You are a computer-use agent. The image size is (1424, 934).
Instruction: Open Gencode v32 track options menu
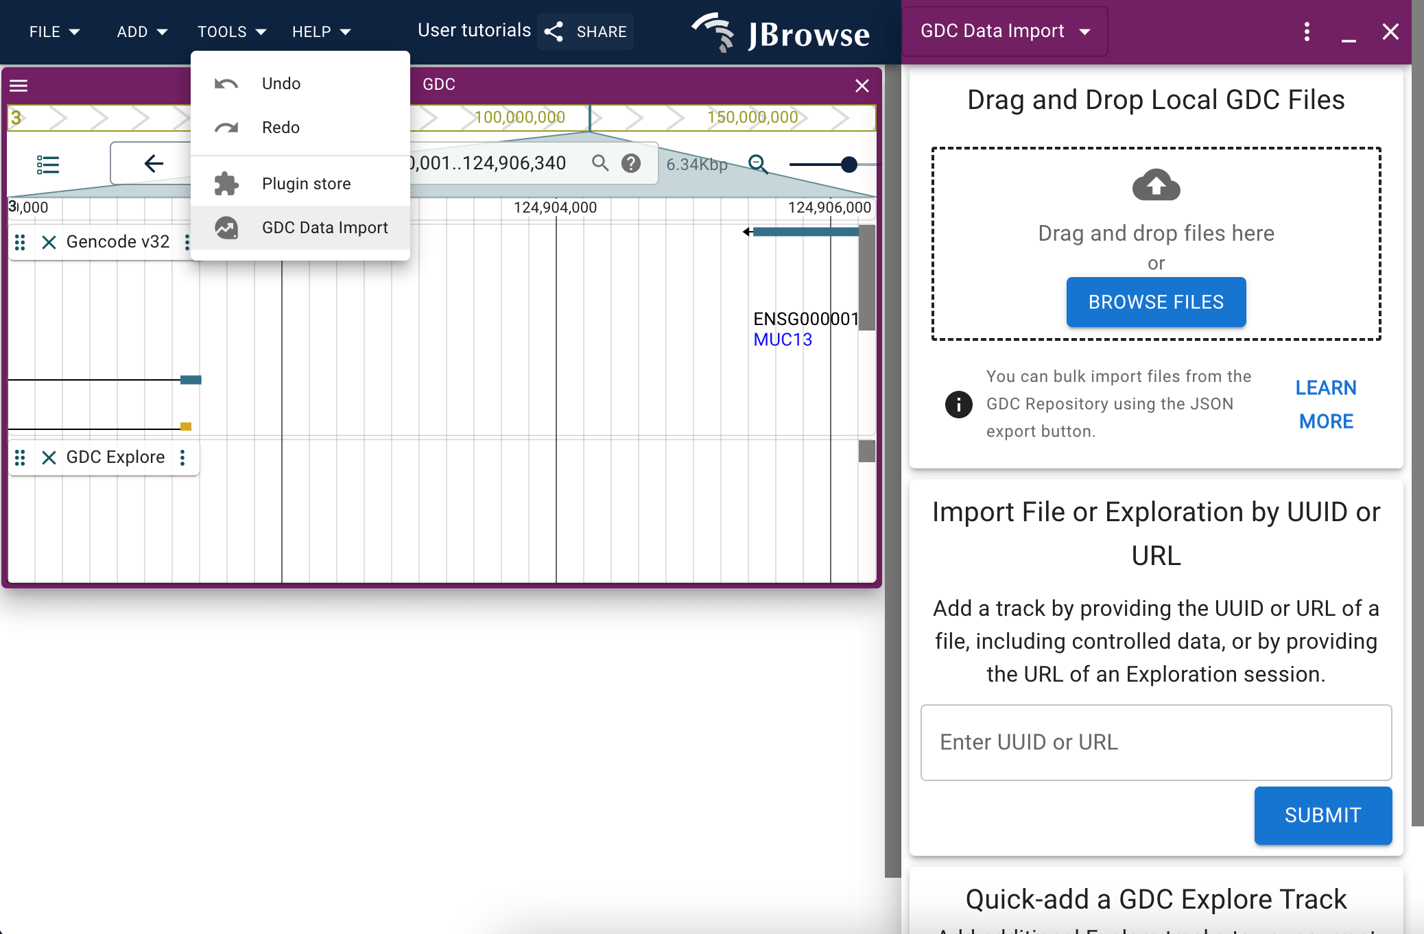tap(187, 242)
